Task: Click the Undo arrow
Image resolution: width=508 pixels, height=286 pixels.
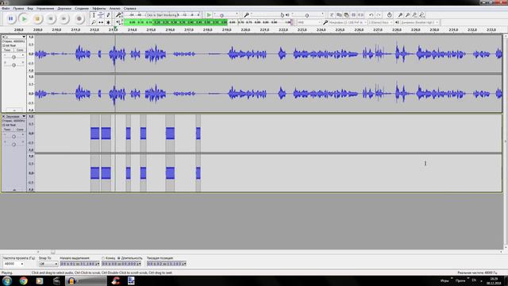Action: click(371, 15)
